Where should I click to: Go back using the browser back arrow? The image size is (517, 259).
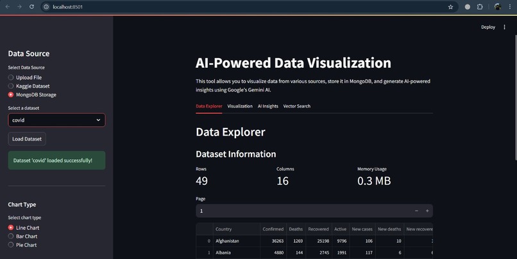coord(8,6)
